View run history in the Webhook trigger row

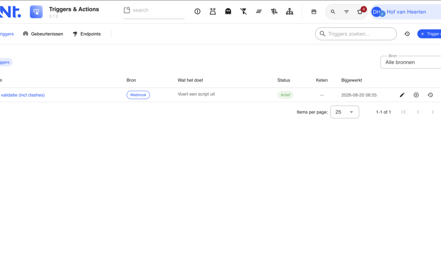[x=430, y=95]
